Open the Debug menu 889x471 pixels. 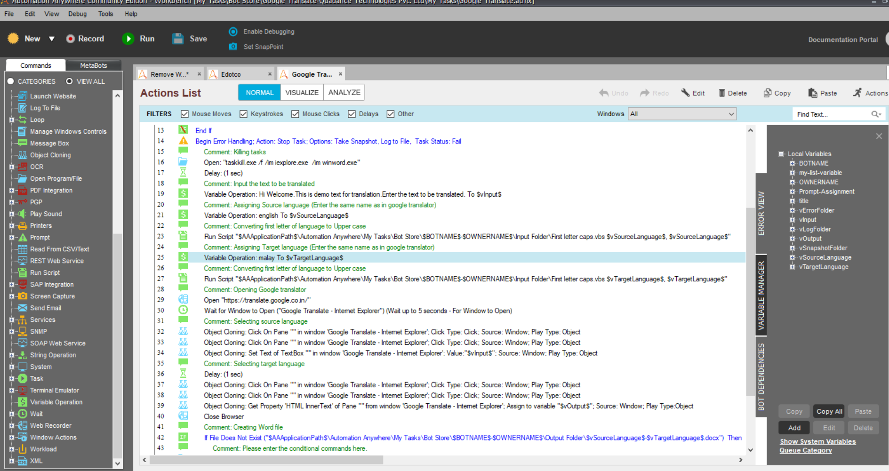click(77, 14)
